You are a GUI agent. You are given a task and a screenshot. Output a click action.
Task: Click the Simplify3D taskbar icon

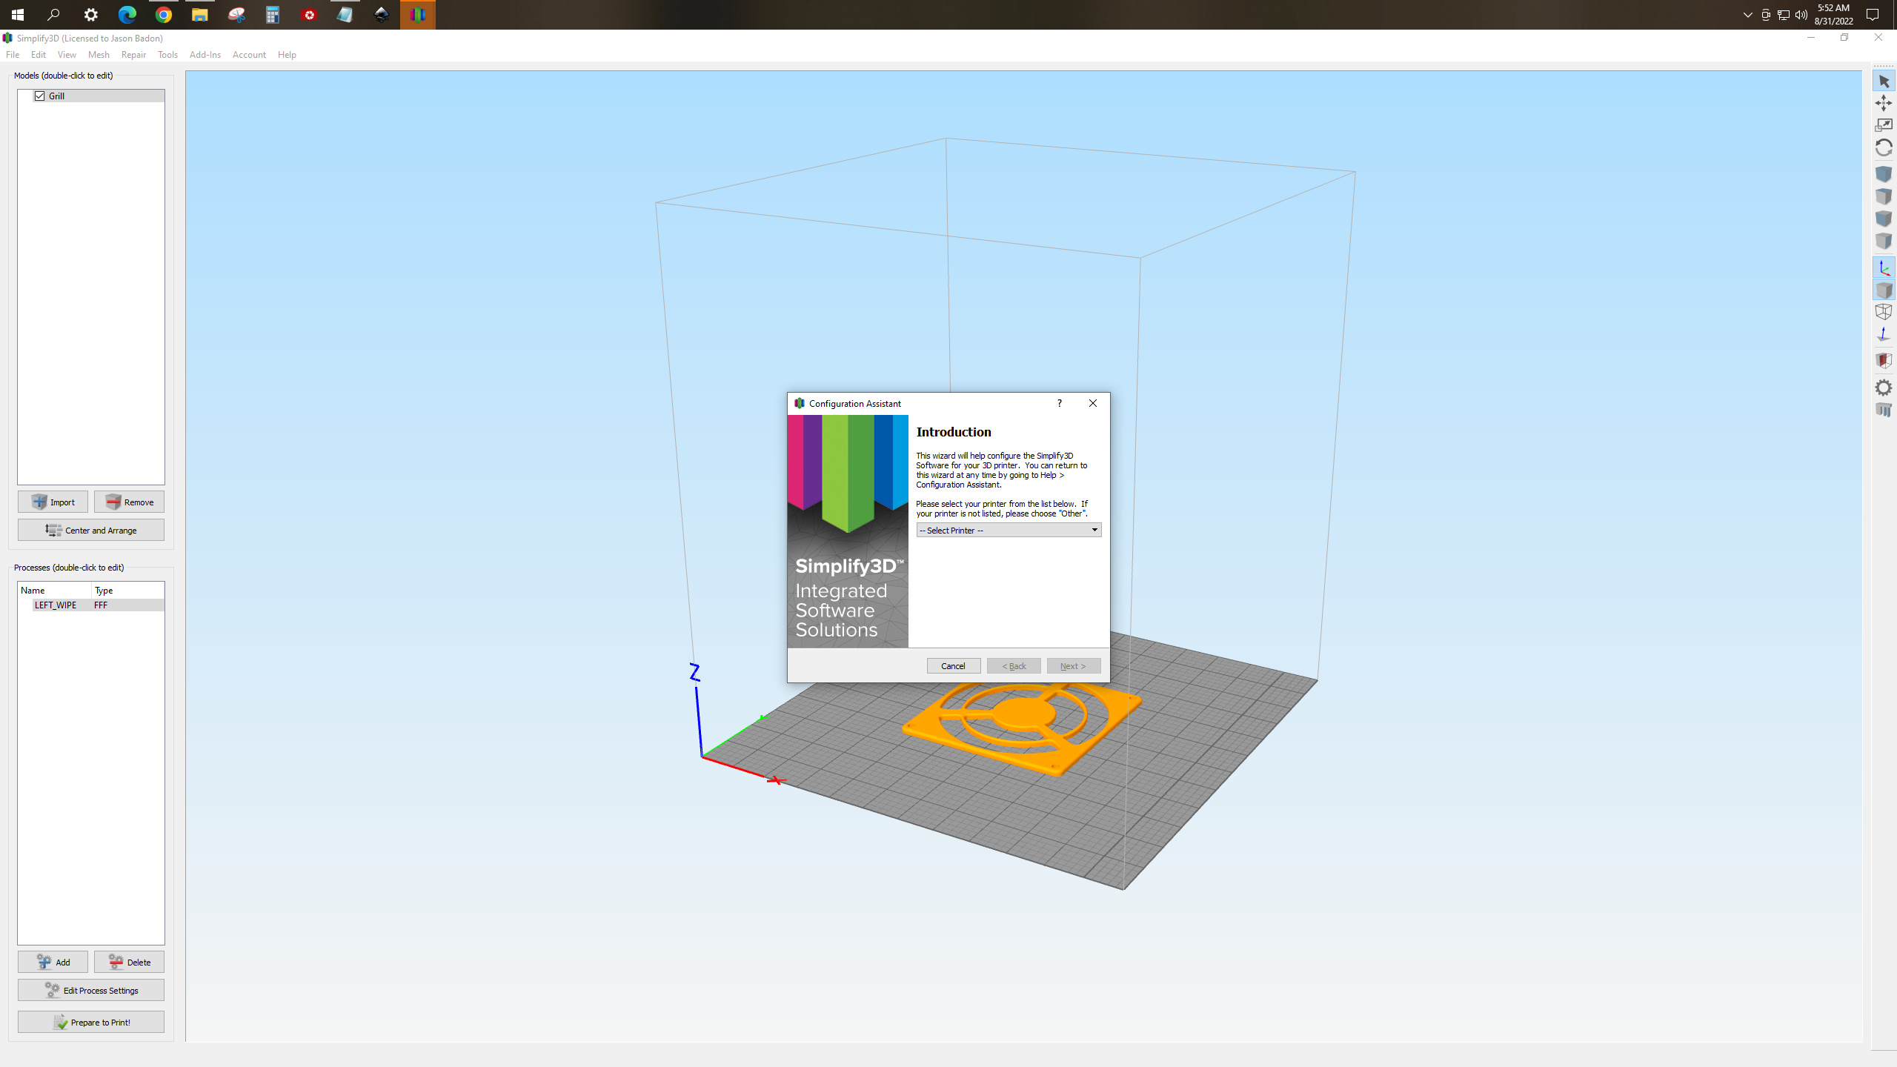tap(418, 15)
